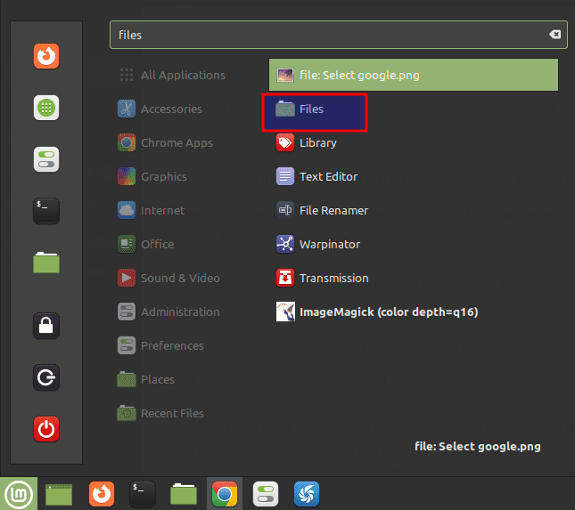Start the Transmission application
Screen dimensions: 575x510
point(333,278)
